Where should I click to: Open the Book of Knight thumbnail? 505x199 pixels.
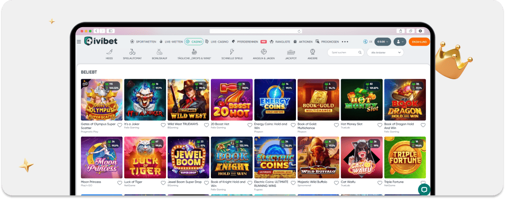coord(232,157)
